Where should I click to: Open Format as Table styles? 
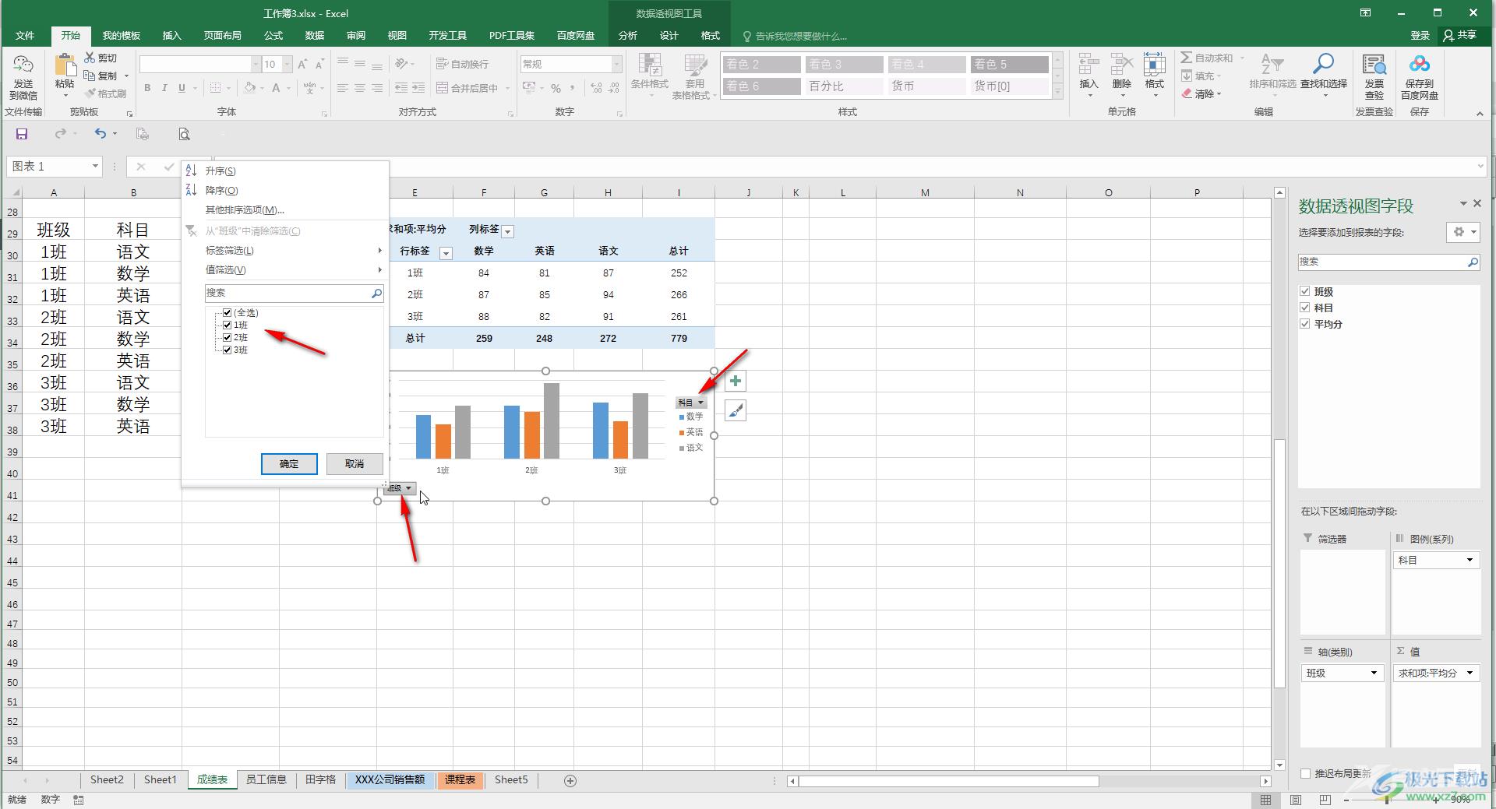click(x=693, y=76)
